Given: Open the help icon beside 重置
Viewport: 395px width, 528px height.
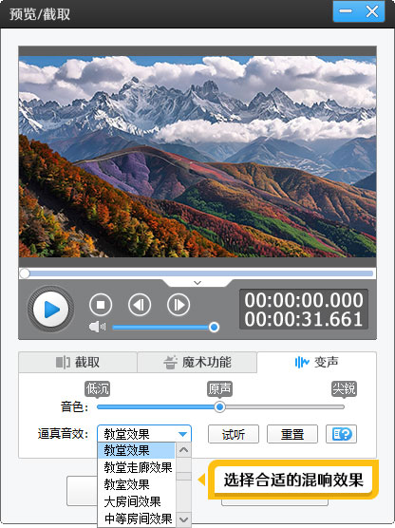Looking at the screenshot, I should click(x=341, y=434).
